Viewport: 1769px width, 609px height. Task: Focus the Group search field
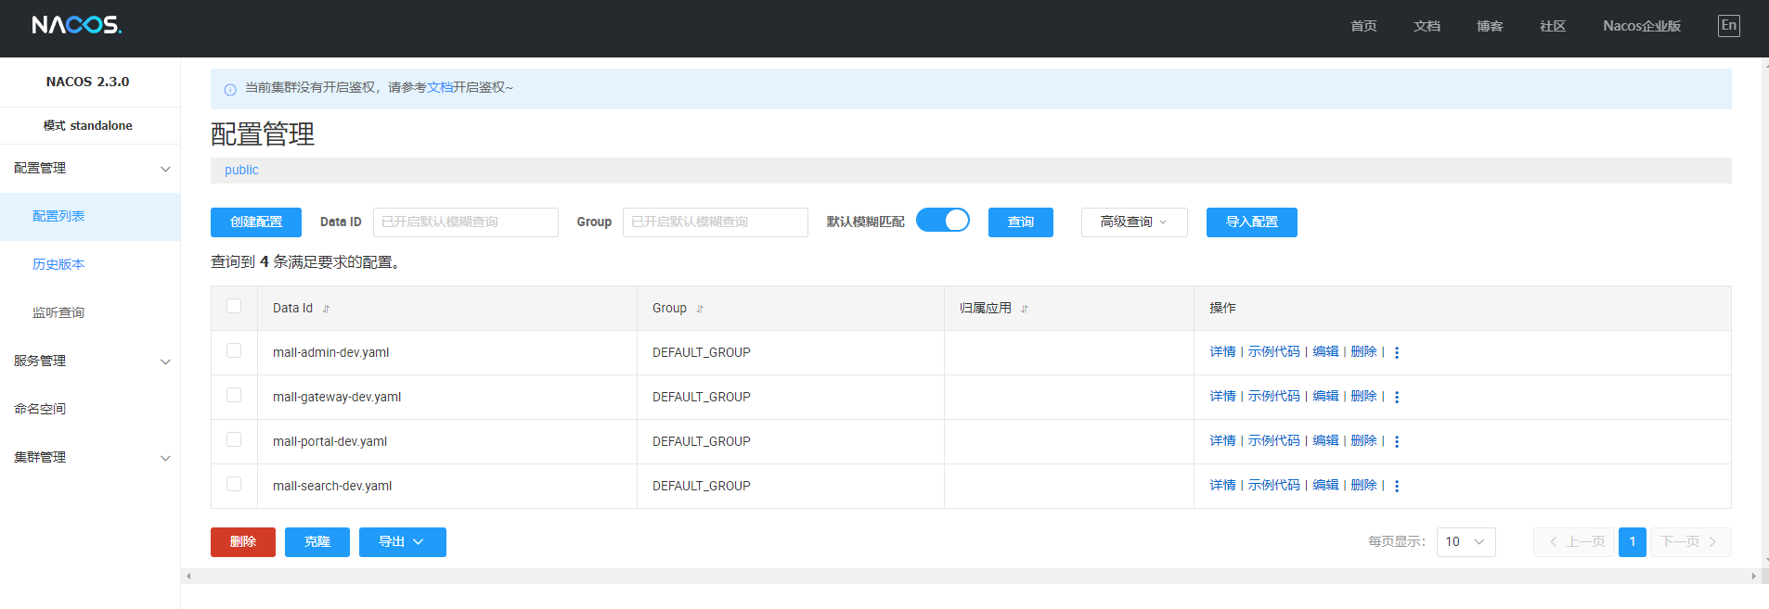716,222
